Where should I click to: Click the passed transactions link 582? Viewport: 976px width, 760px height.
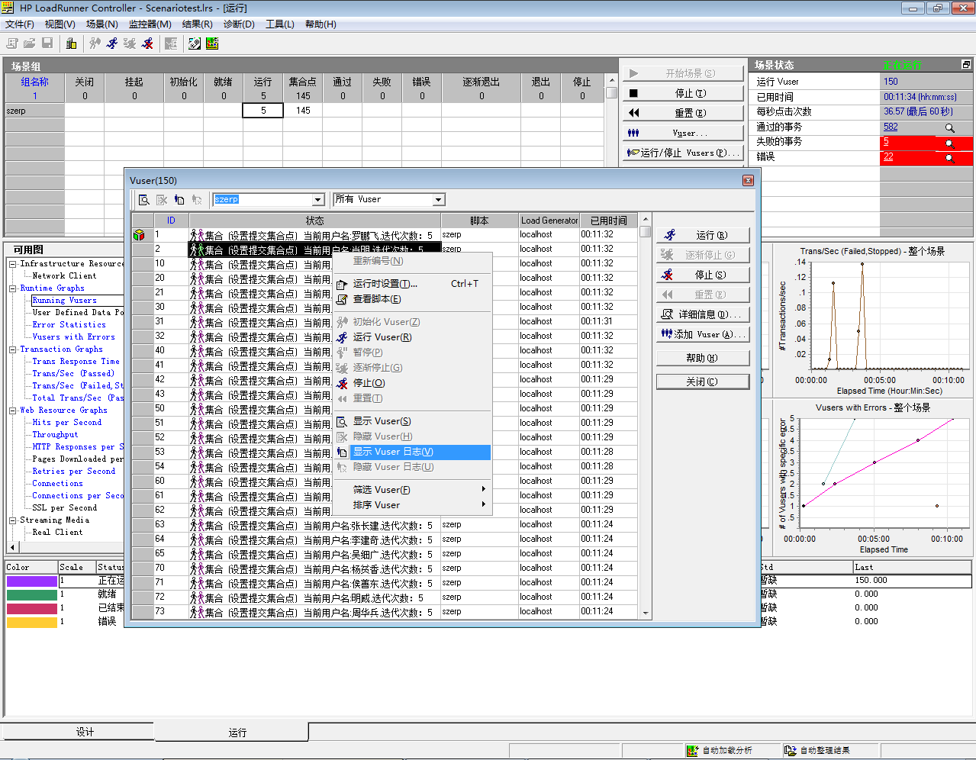891,127
